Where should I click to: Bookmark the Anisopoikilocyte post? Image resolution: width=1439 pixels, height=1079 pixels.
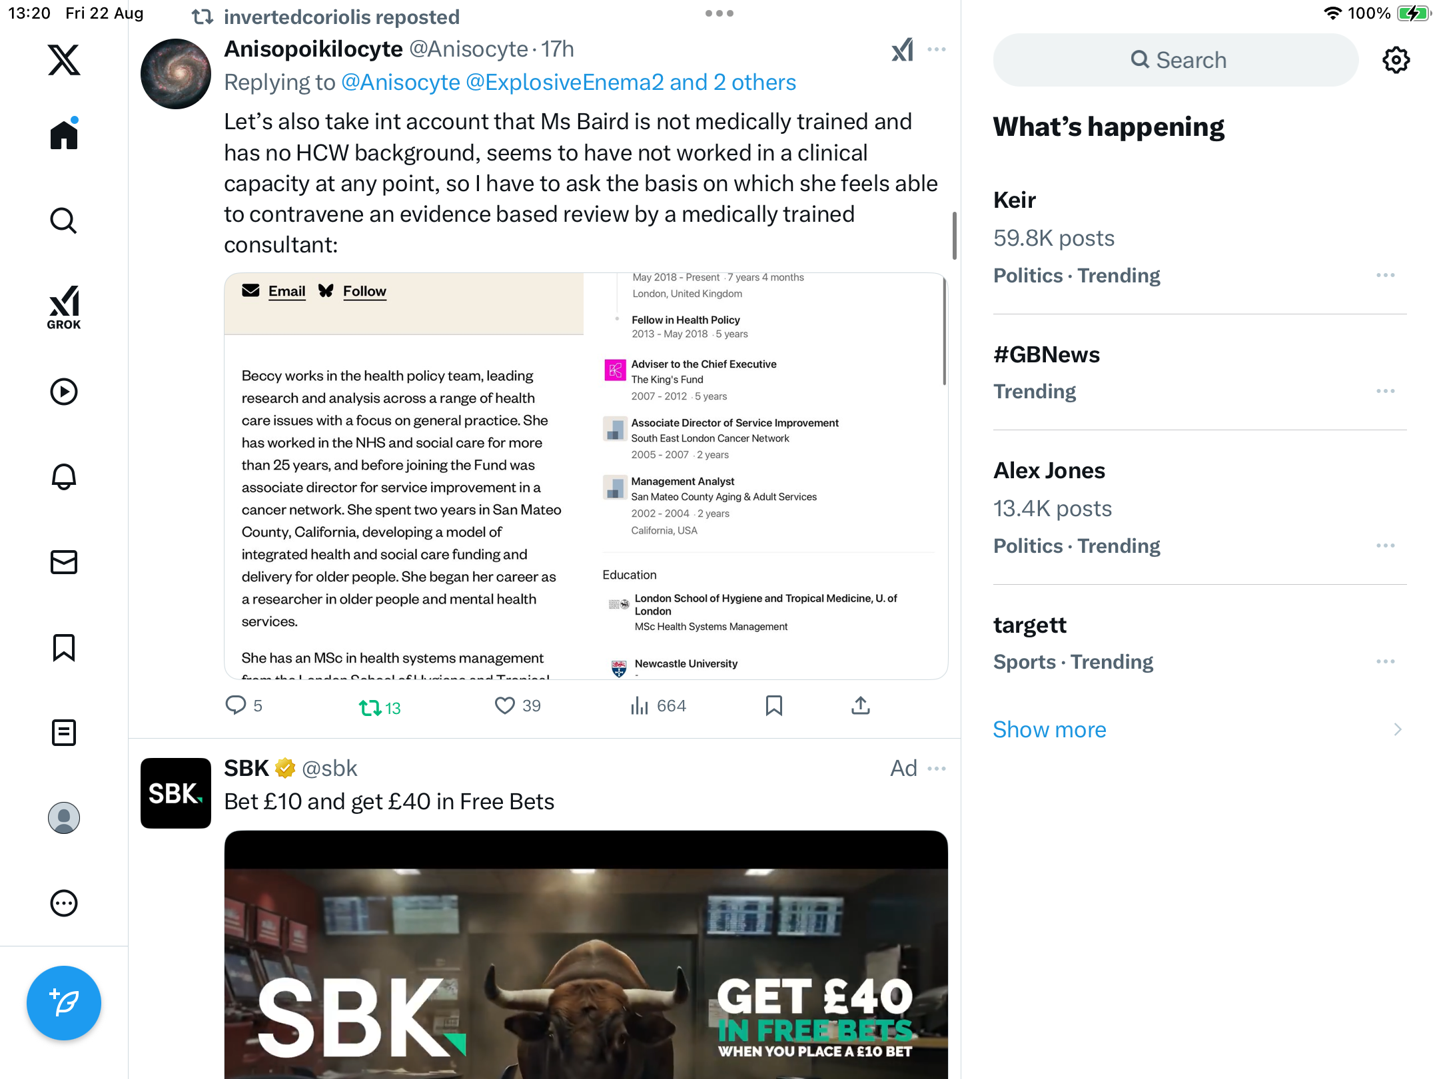point(774,705)
